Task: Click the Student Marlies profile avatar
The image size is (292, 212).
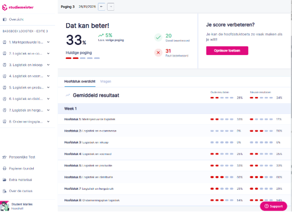Action: click(5, 205)
